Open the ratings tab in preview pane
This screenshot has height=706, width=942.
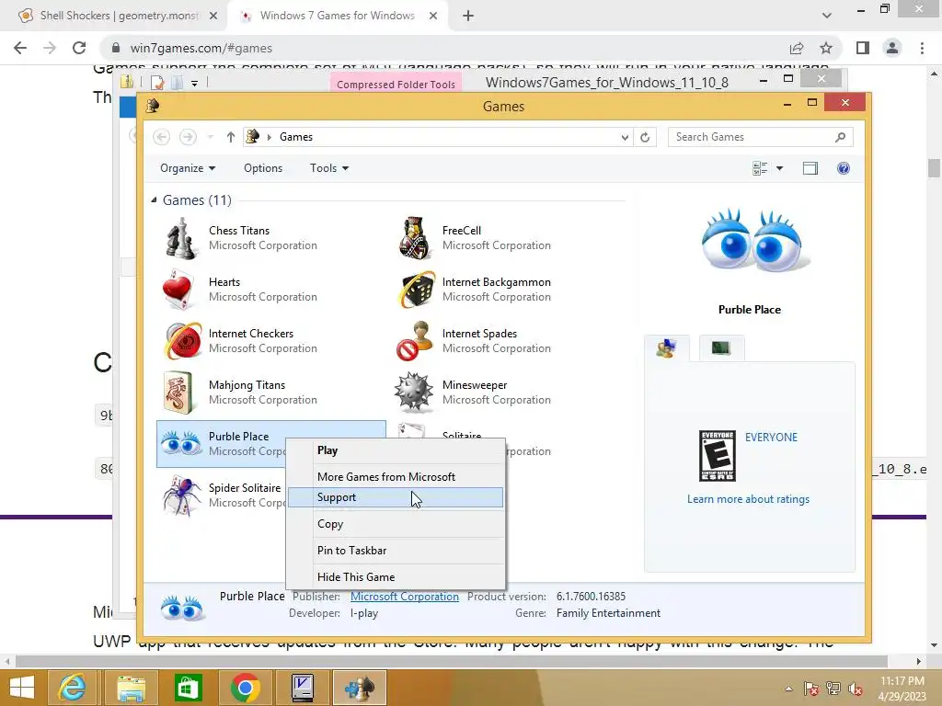[x=666, y=348]
